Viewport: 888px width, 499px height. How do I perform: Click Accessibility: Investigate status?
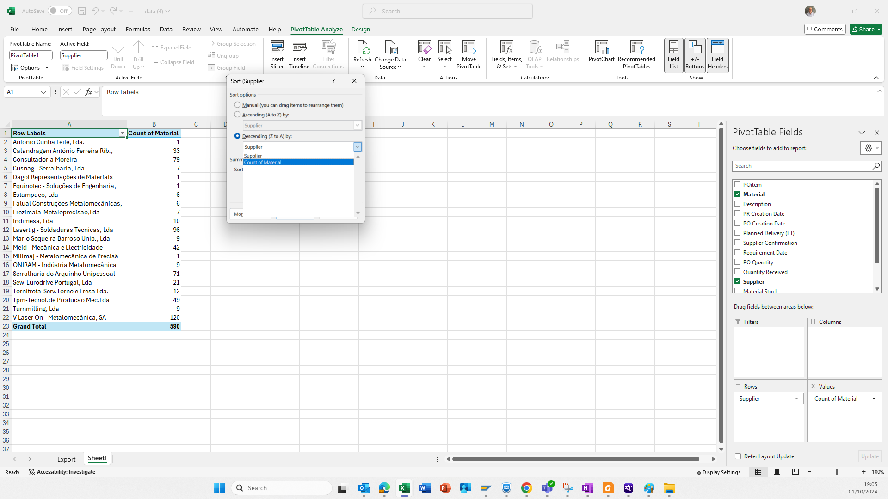click(62, 472)
